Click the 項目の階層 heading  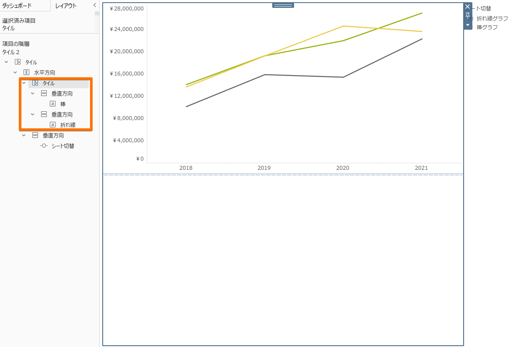[x=16, y=44]
